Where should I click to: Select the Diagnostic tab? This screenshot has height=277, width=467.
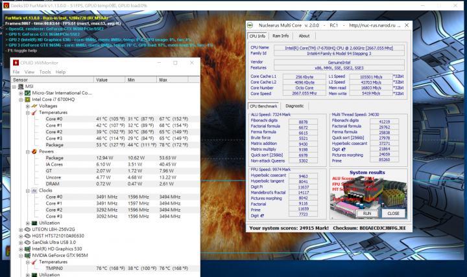294,106
